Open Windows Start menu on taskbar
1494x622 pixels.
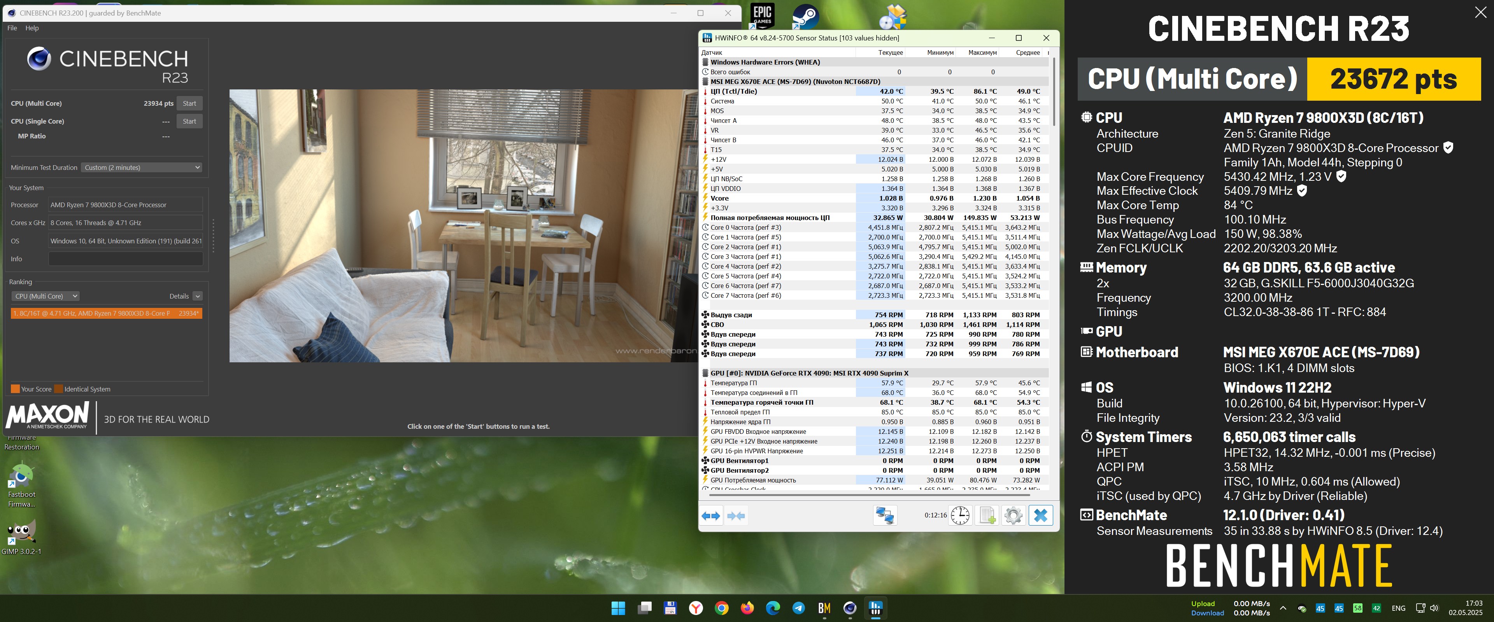[x=618, y=608]
